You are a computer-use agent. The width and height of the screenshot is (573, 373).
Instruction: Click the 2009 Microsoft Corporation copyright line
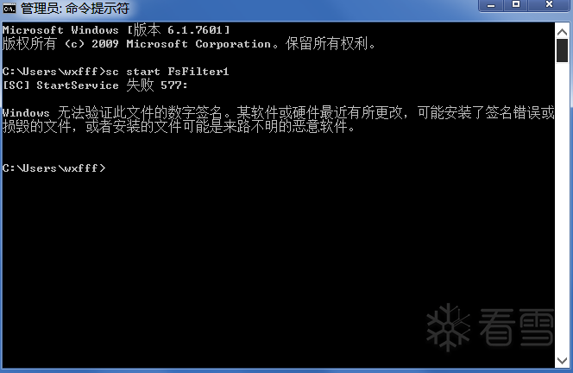(189, 44)
